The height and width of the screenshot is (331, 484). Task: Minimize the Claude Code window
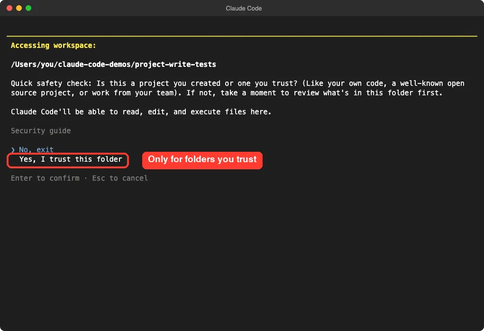(x=19, y=8)
